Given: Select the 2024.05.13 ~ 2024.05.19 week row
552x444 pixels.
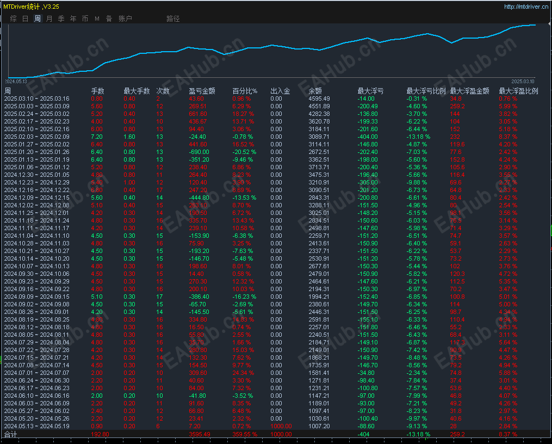Looking at the screenshot, I should point(37,426).
